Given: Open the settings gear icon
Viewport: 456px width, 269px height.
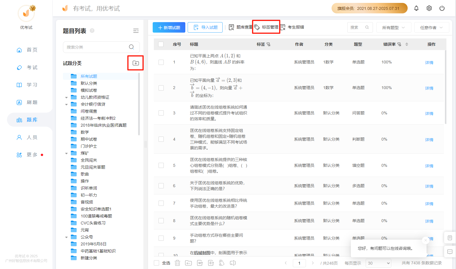Looking at the screenshot, I should [429, 8].
